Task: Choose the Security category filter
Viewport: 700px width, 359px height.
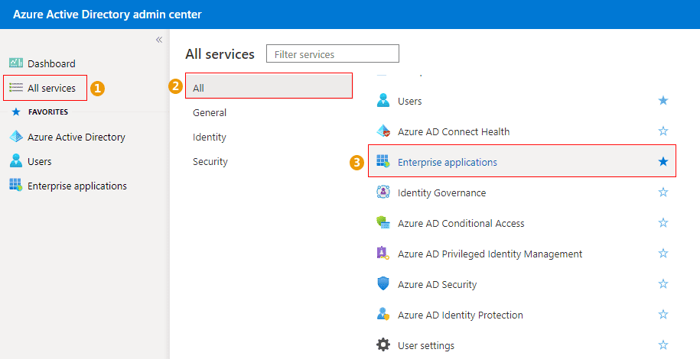Action: [x=210, y=161]
